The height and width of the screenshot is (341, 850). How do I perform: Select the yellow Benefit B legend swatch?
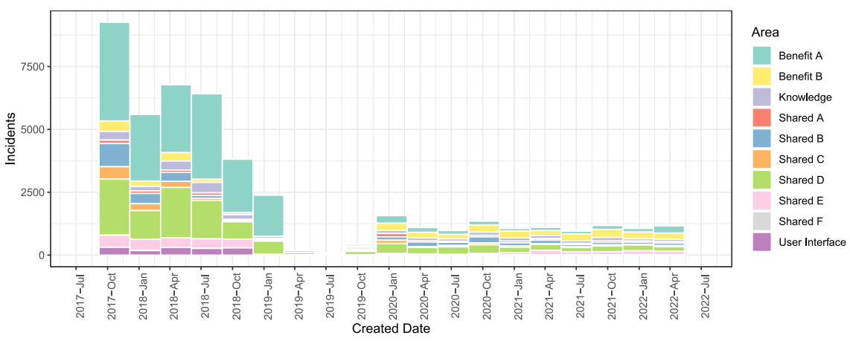coord(761,77)
